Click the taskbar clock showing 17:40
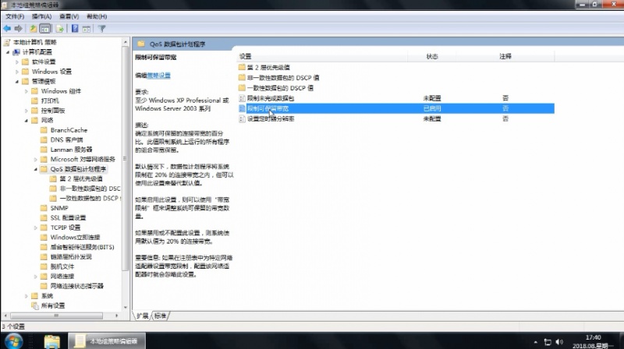This screenshot has height=349, width=624. [593, 337]
